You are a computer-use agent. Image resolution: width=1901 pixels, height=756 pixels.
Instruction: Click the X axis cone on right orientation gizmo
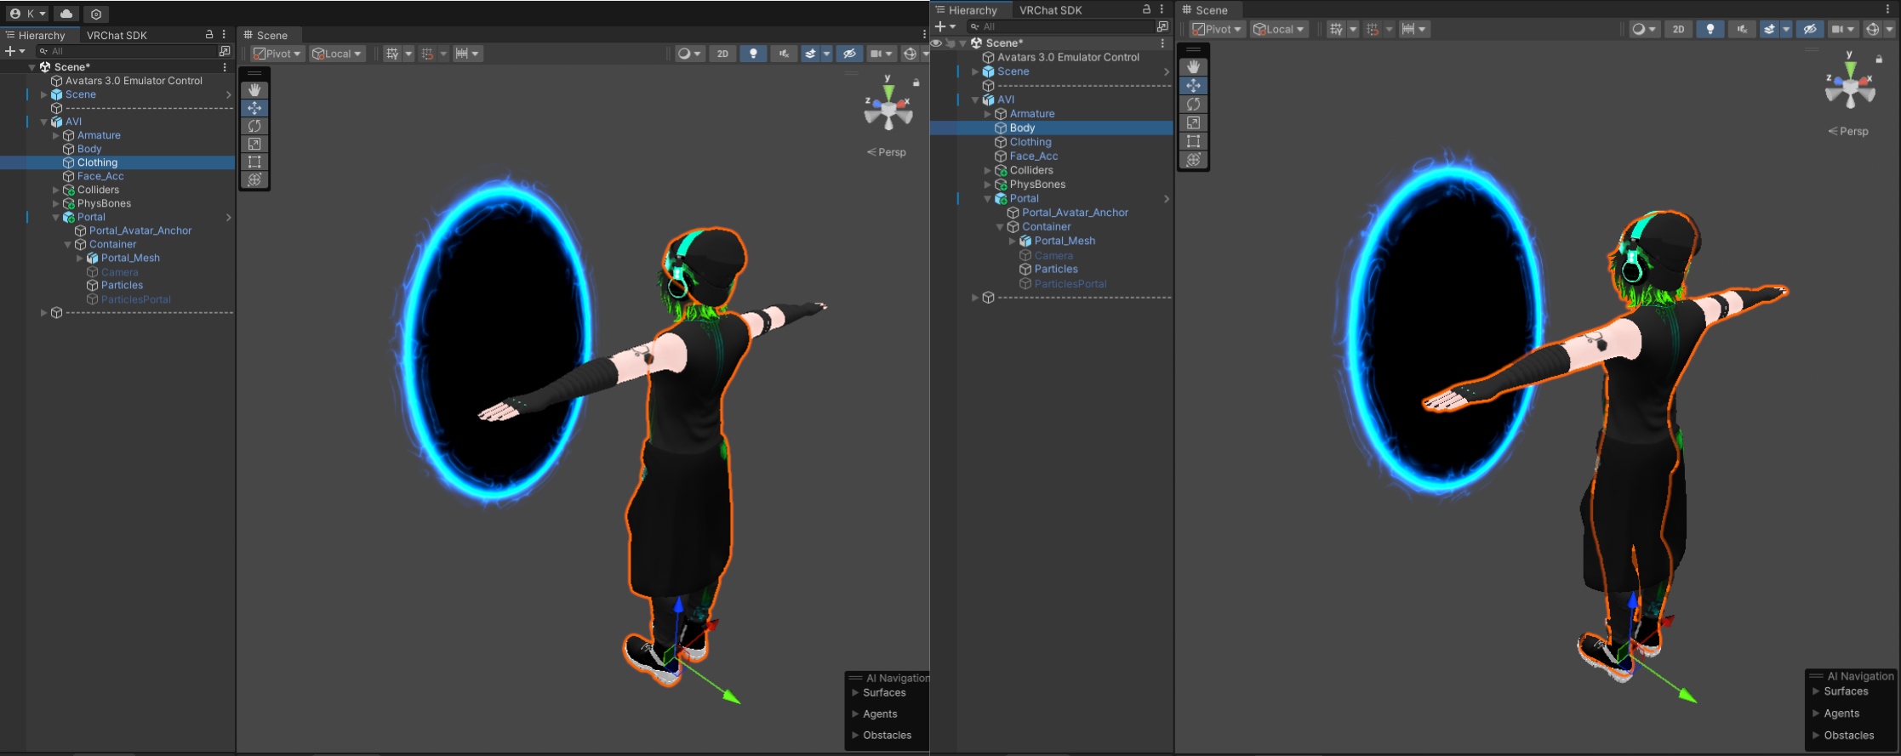(1864, 82)
